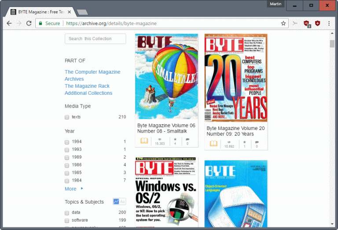Click the views eye icon for Smalltalk issue
The width and height of the screenshot is (338, 230).
160,139
